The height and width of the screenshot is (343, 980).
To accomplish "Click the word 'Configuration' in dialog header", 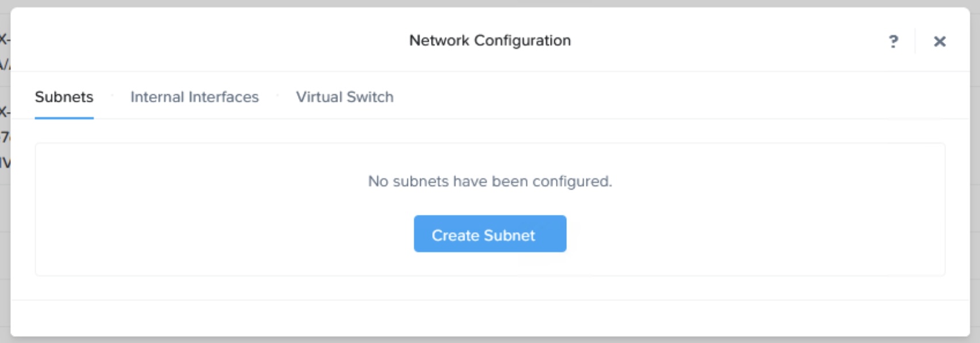I will [x=522, y=41].
